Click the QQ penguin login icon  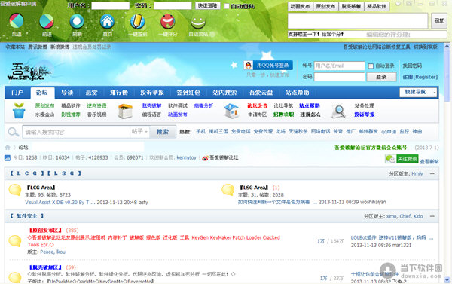click(x=248, y=65)
